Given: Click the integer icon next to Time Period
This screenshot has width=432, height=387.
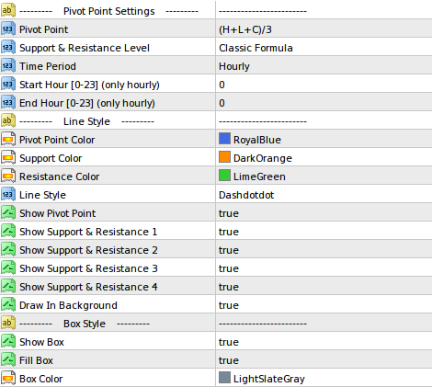Looking at the screenshot, I should coord(8,66).
